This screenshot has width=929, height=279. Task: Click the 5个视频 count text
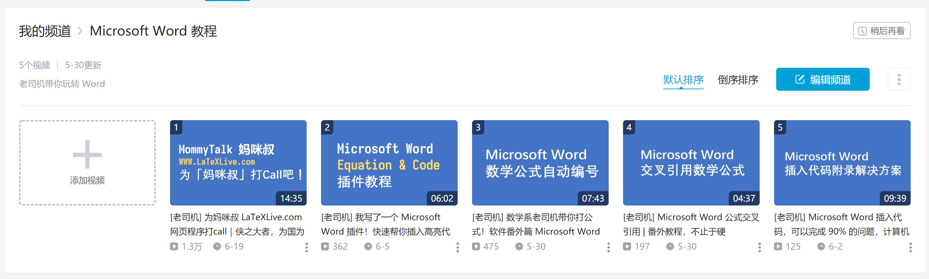35,65
